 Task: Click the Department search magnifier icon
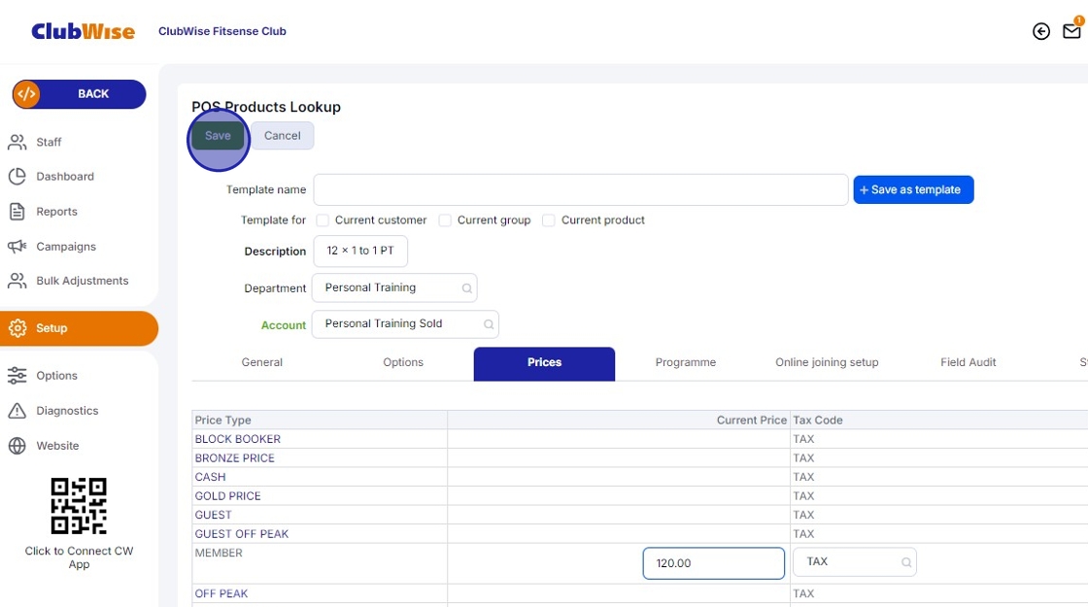click(x=467, y=288)
